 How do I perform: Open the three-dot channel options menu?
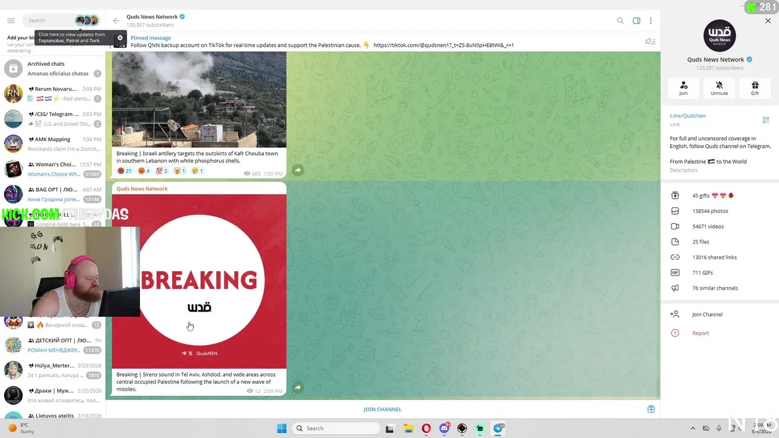pos(651,21)
